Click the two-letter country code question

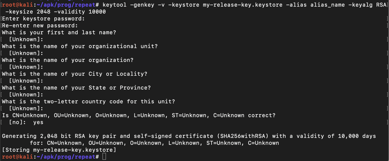[x=89, y=101]
